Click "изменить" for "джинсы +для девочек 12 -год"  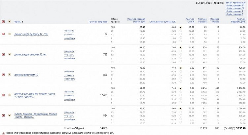click(x=69, y=31)
